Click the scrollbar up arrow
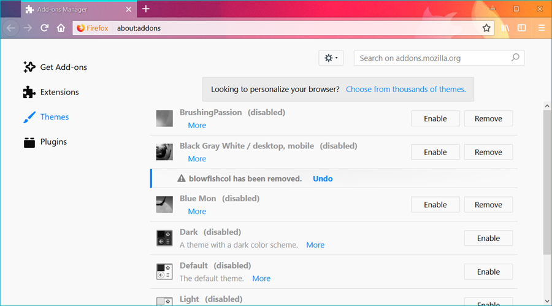Image resolution: width=552 pixels, height=306 pixels. pos(546,106)
